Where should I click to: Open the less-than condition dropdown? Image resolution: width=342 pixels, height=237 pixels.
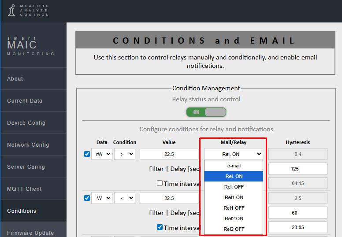click(125, 198)
